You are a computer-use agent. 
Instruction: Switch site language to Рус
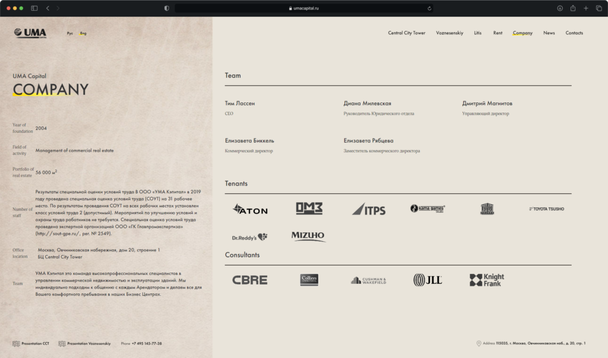coord(69,33)
